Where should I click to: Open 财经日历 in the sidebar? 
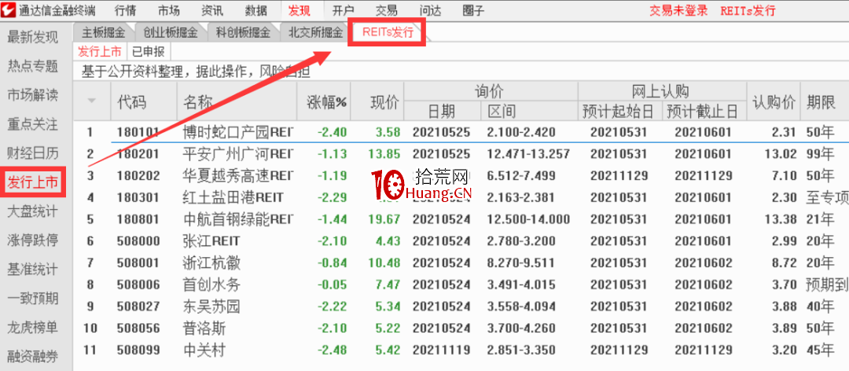coord(32,153)
